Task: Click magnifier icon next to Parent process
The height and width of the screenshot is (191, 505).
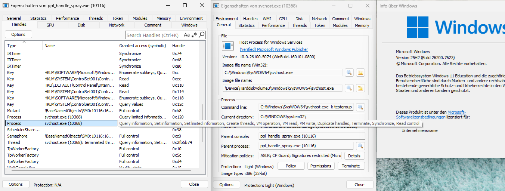Action: [360, 146]
